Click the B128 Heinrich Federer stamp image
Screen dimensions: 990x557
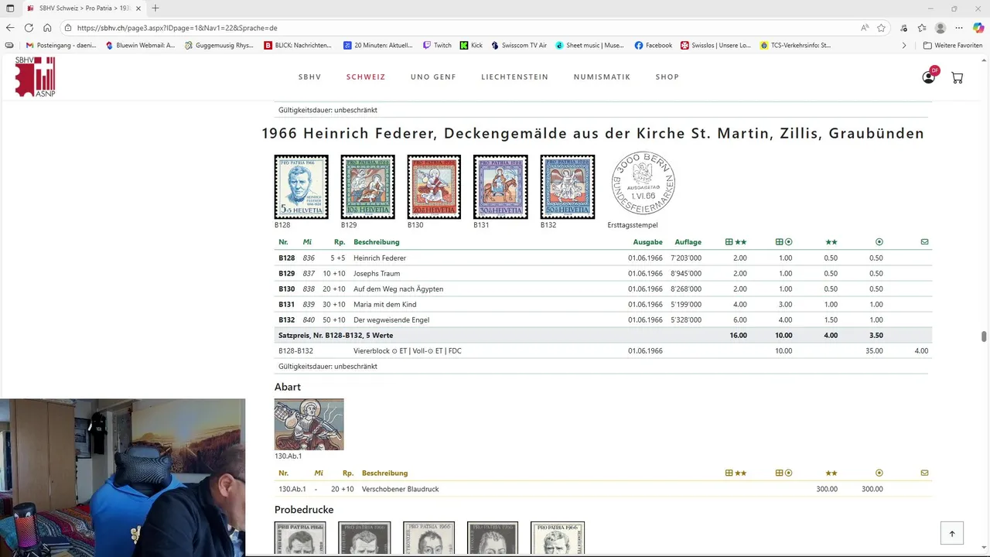302,186
